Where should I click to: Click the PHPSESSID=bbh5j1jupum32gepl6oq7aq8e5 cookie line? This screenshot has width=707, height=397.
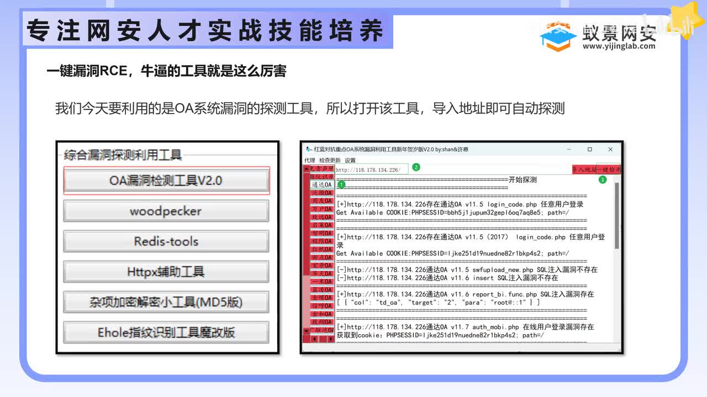coord(453,212)
